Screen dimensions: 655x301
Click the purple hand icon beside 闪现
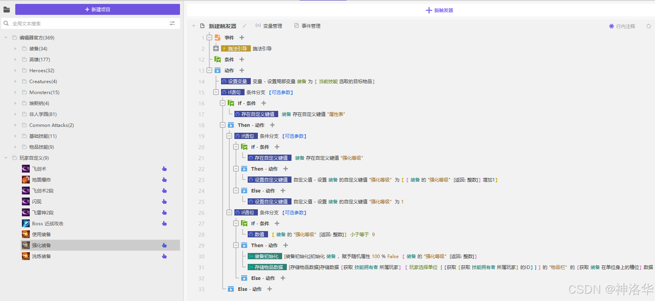[x=164, y=201]
